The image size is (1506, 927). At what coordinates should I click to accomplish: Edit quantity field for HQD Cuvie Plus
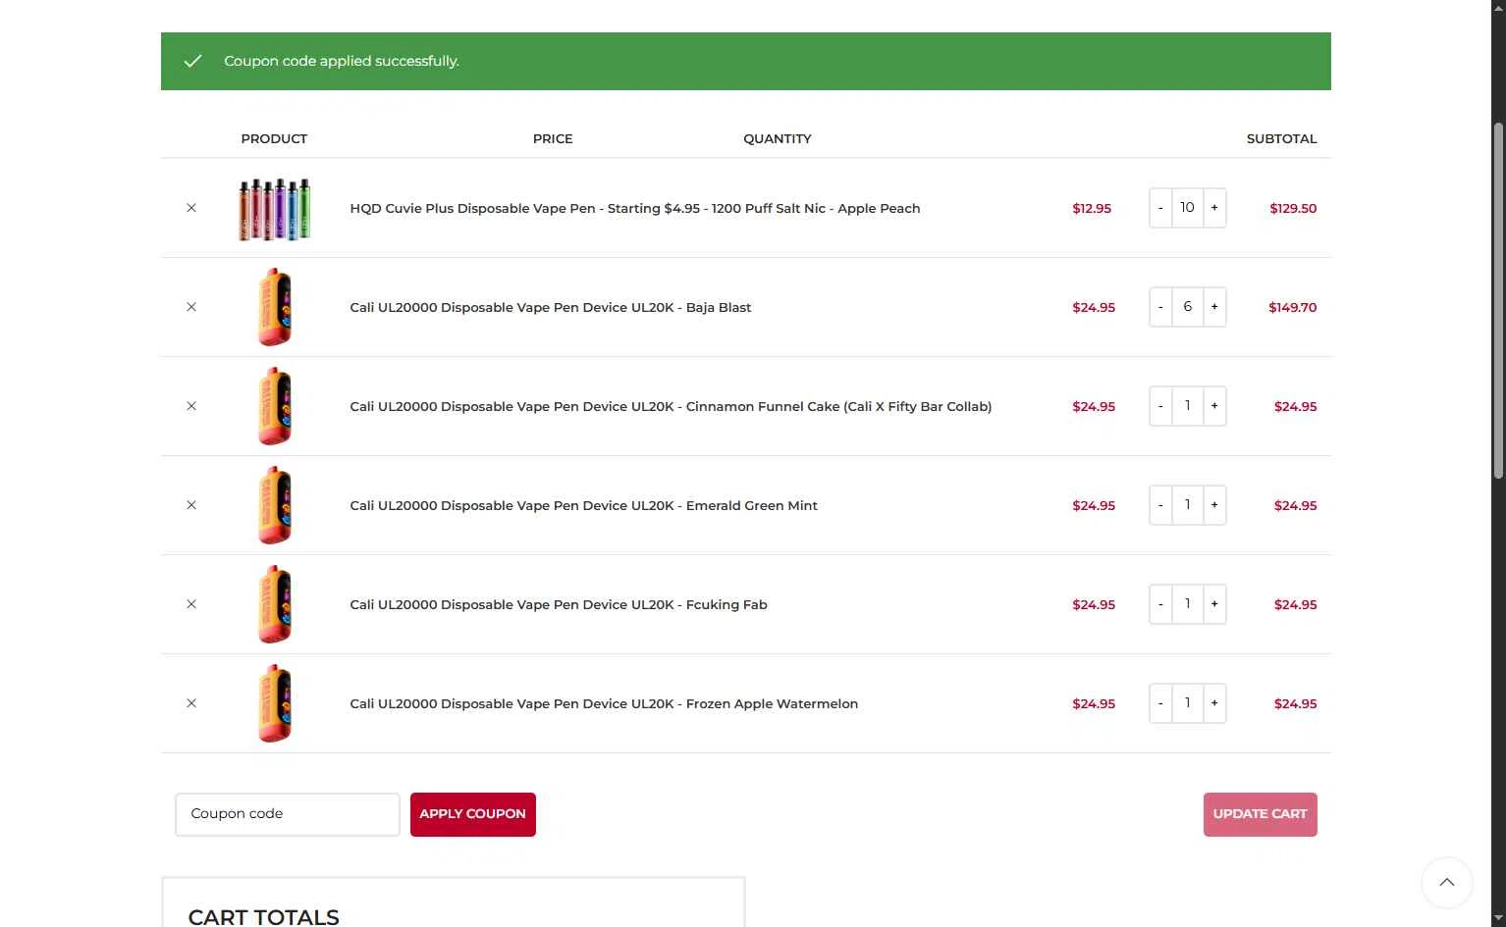[1188, 208]
